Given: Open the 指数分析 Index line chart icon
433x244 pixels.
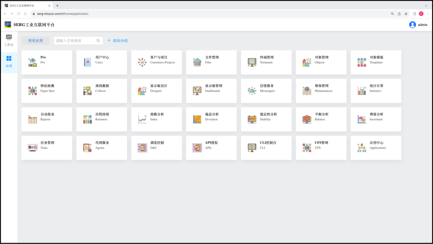Looking at the screenshot, I should pyautogui.click(x=142, y=119).
